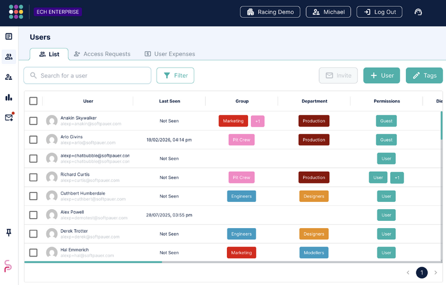
Task: Open the user groups sidebar icon
Action: (9, 77)
